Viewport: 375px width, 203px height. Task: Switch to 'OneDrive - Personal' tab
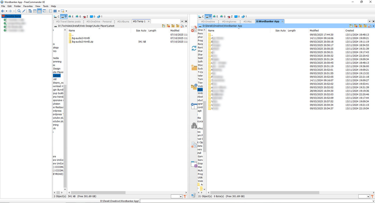tap(99, 21)
